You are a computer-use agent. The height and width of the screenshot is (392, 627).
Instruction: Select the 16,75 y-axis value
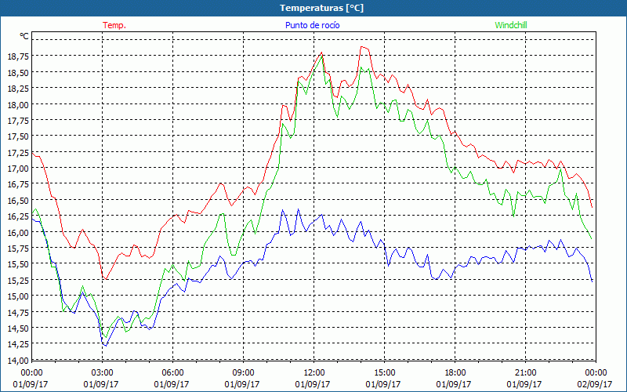[18, 184]
